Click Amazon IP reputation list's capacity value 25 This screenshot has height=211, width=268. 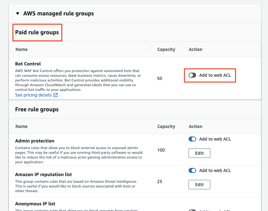pos(160,181)
